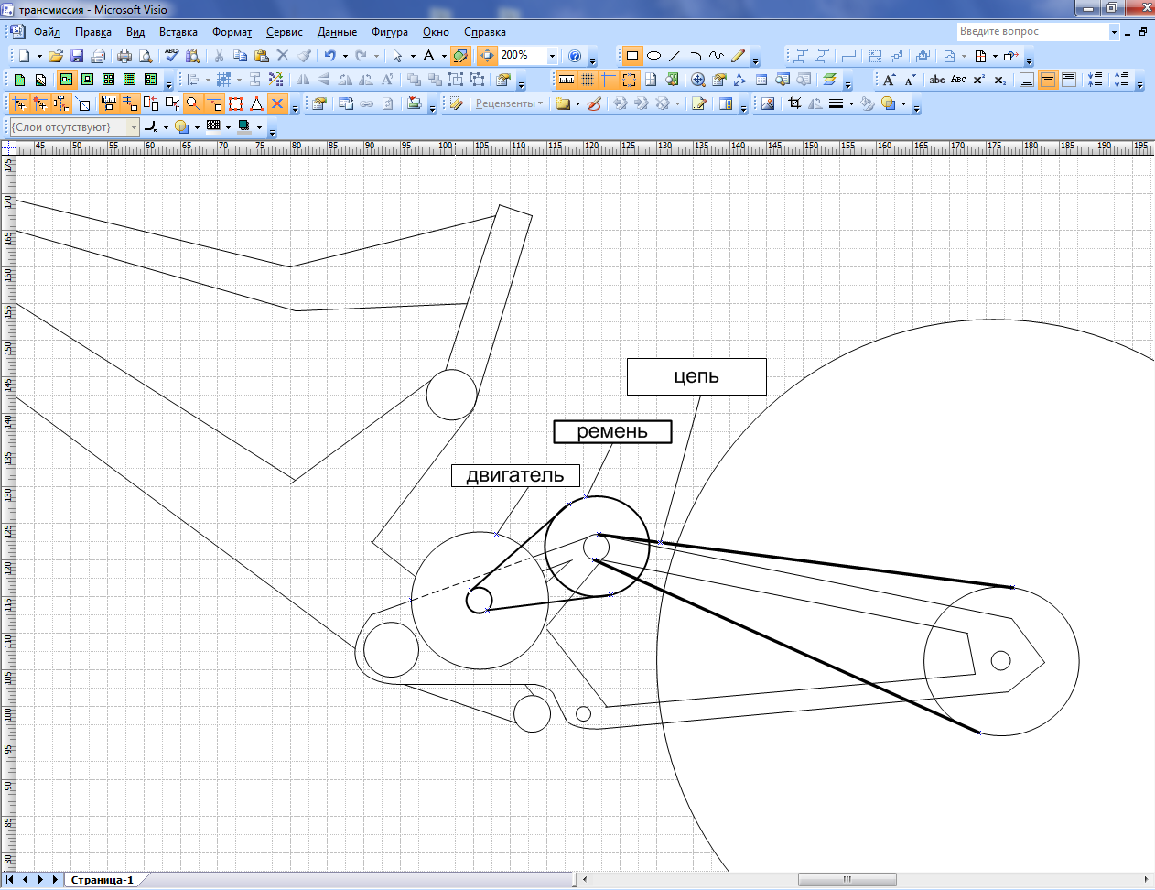Open Print Preview from the standard toolbar

tap(146, 56)
